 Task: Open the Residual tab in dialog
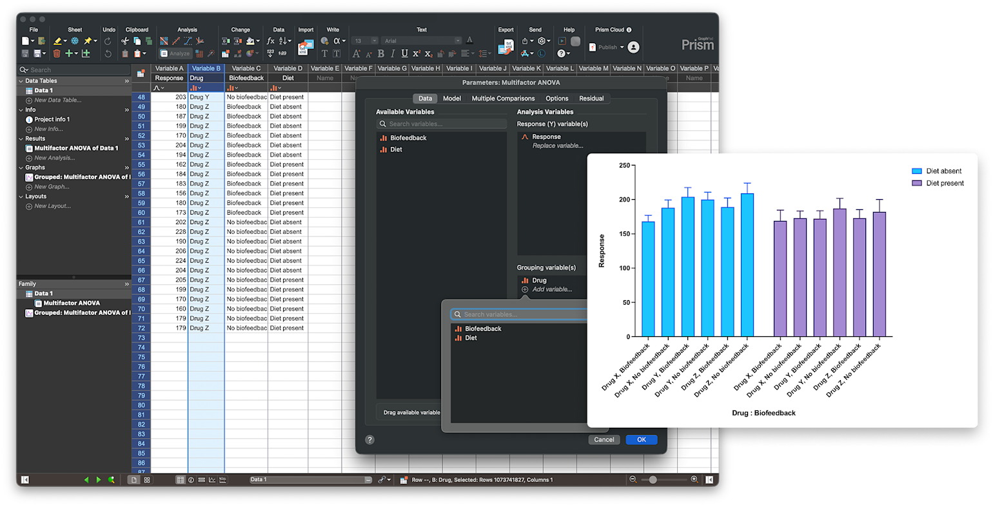(591, 99)
